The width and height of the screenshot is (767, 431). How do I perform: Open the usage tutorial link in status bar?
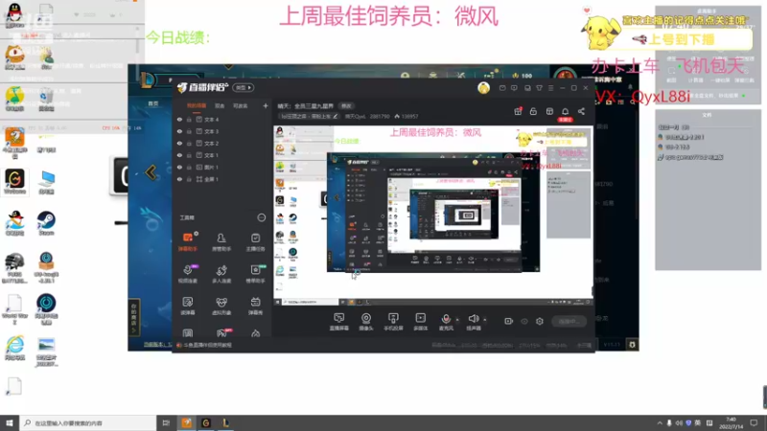tap(208, 345)
